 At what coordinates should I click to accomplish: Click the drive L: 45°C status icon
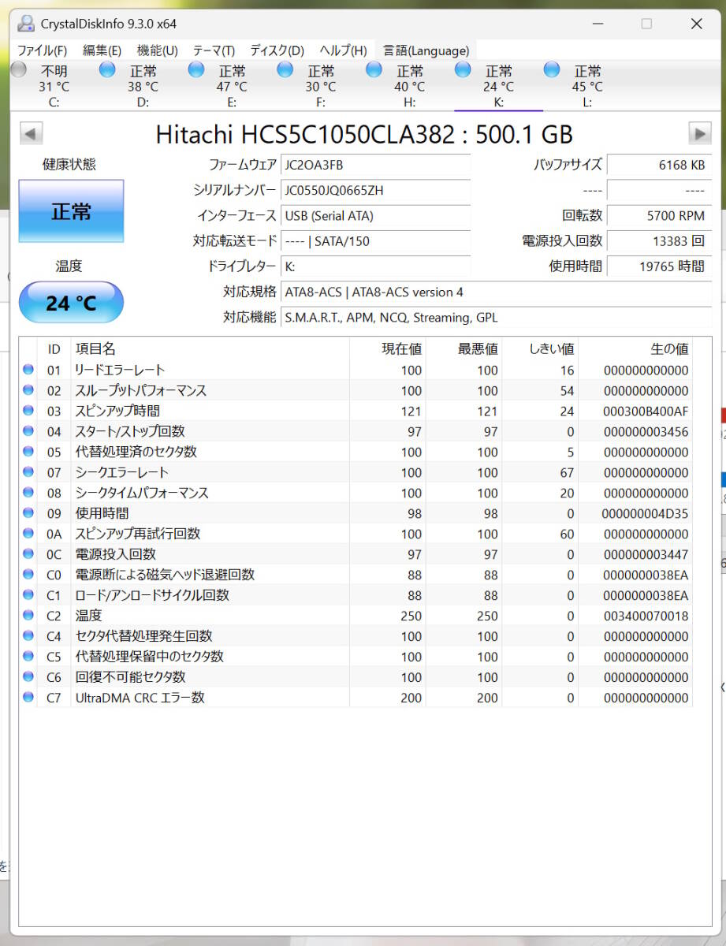pos(551,69)
